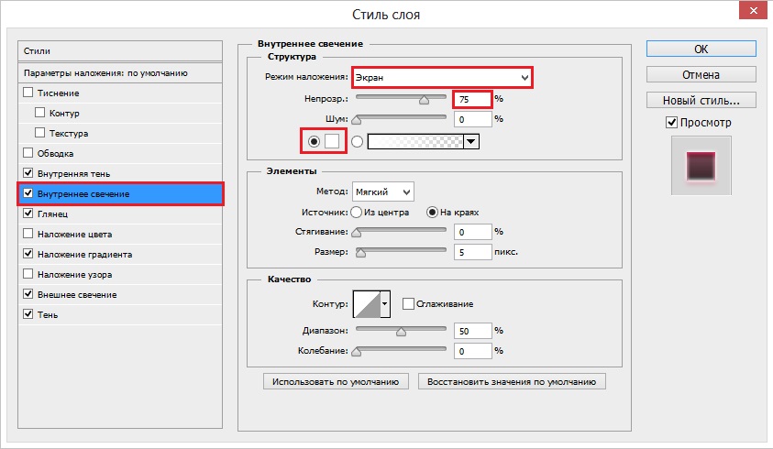
Task: Click the Стягивание slider handle
Action: (357, 233)
